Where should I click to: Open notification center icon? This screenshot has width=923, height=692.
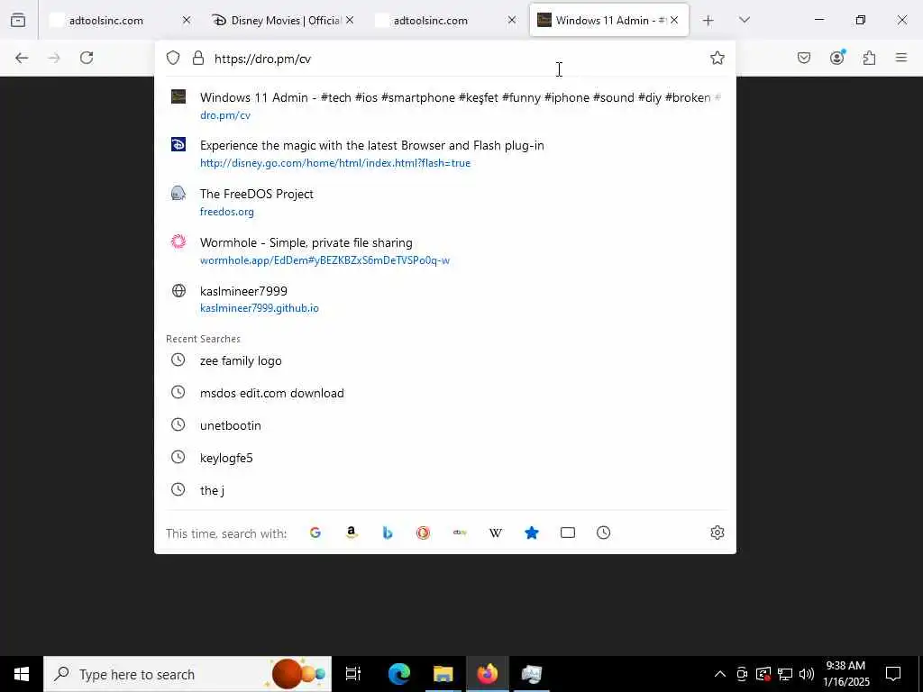[x=893, y=674]
